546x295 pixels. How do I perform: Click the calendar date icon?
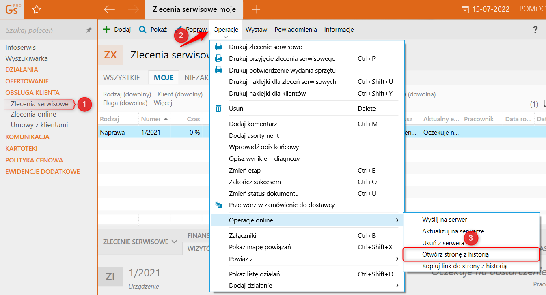tap(465, 9)
